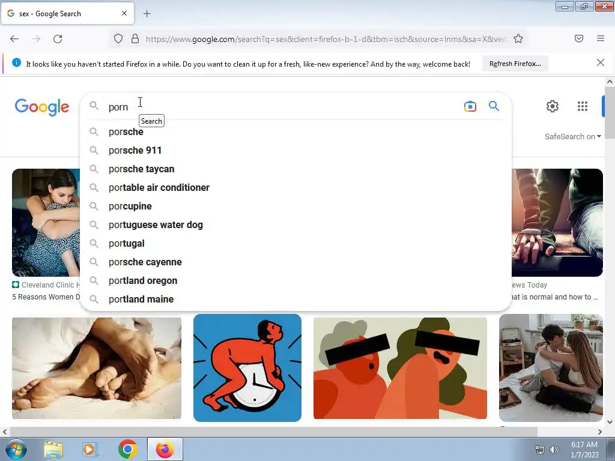
Task: Open the Windows Start menu
Action: [16, 449]
